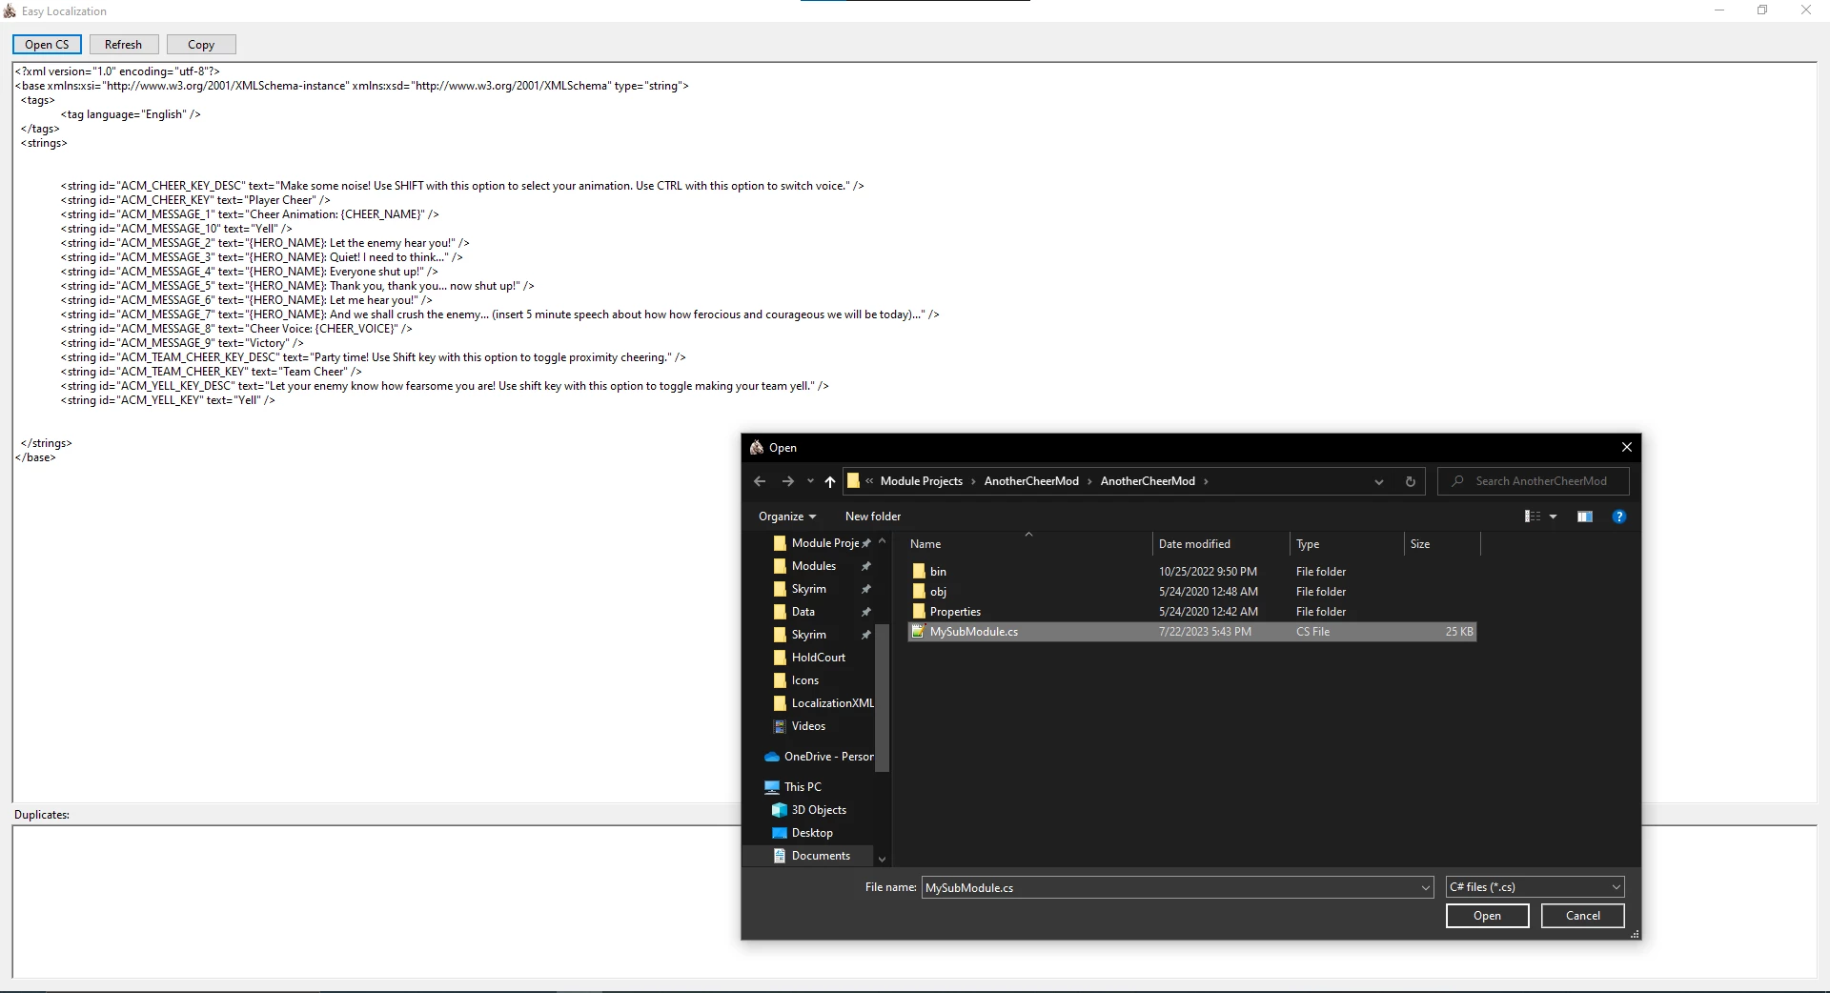Expand the change view dropdown arrow

1554,517
